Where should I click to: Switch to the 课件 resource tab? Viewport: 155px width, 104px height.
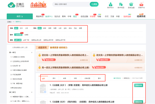click(54, 78)
